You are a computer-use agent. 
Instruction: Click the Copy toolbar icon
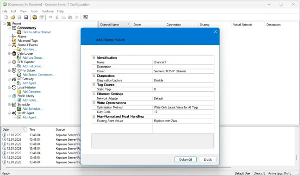(63, 18)
